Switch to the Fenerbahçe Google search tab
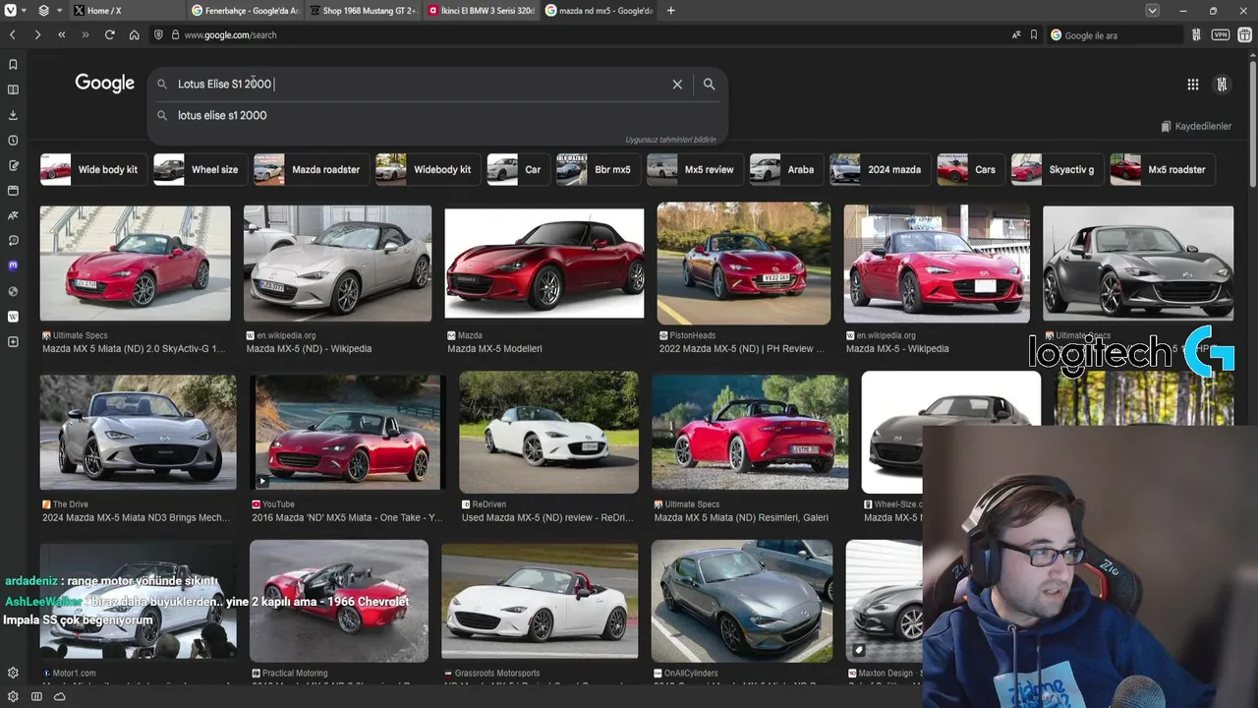 coord(244,11)
